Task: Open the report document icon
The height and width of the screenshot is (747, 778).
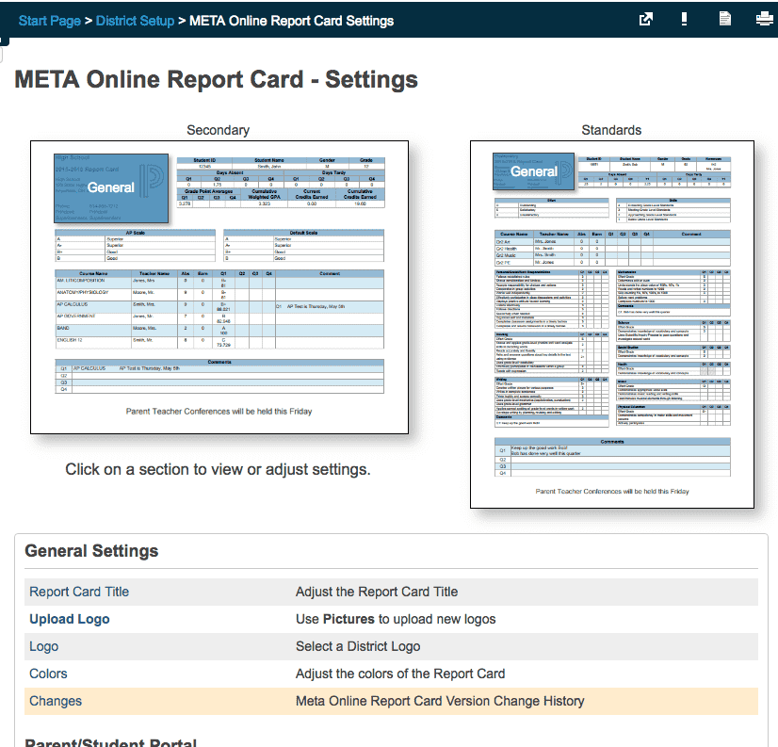Action: click(722, 18)
